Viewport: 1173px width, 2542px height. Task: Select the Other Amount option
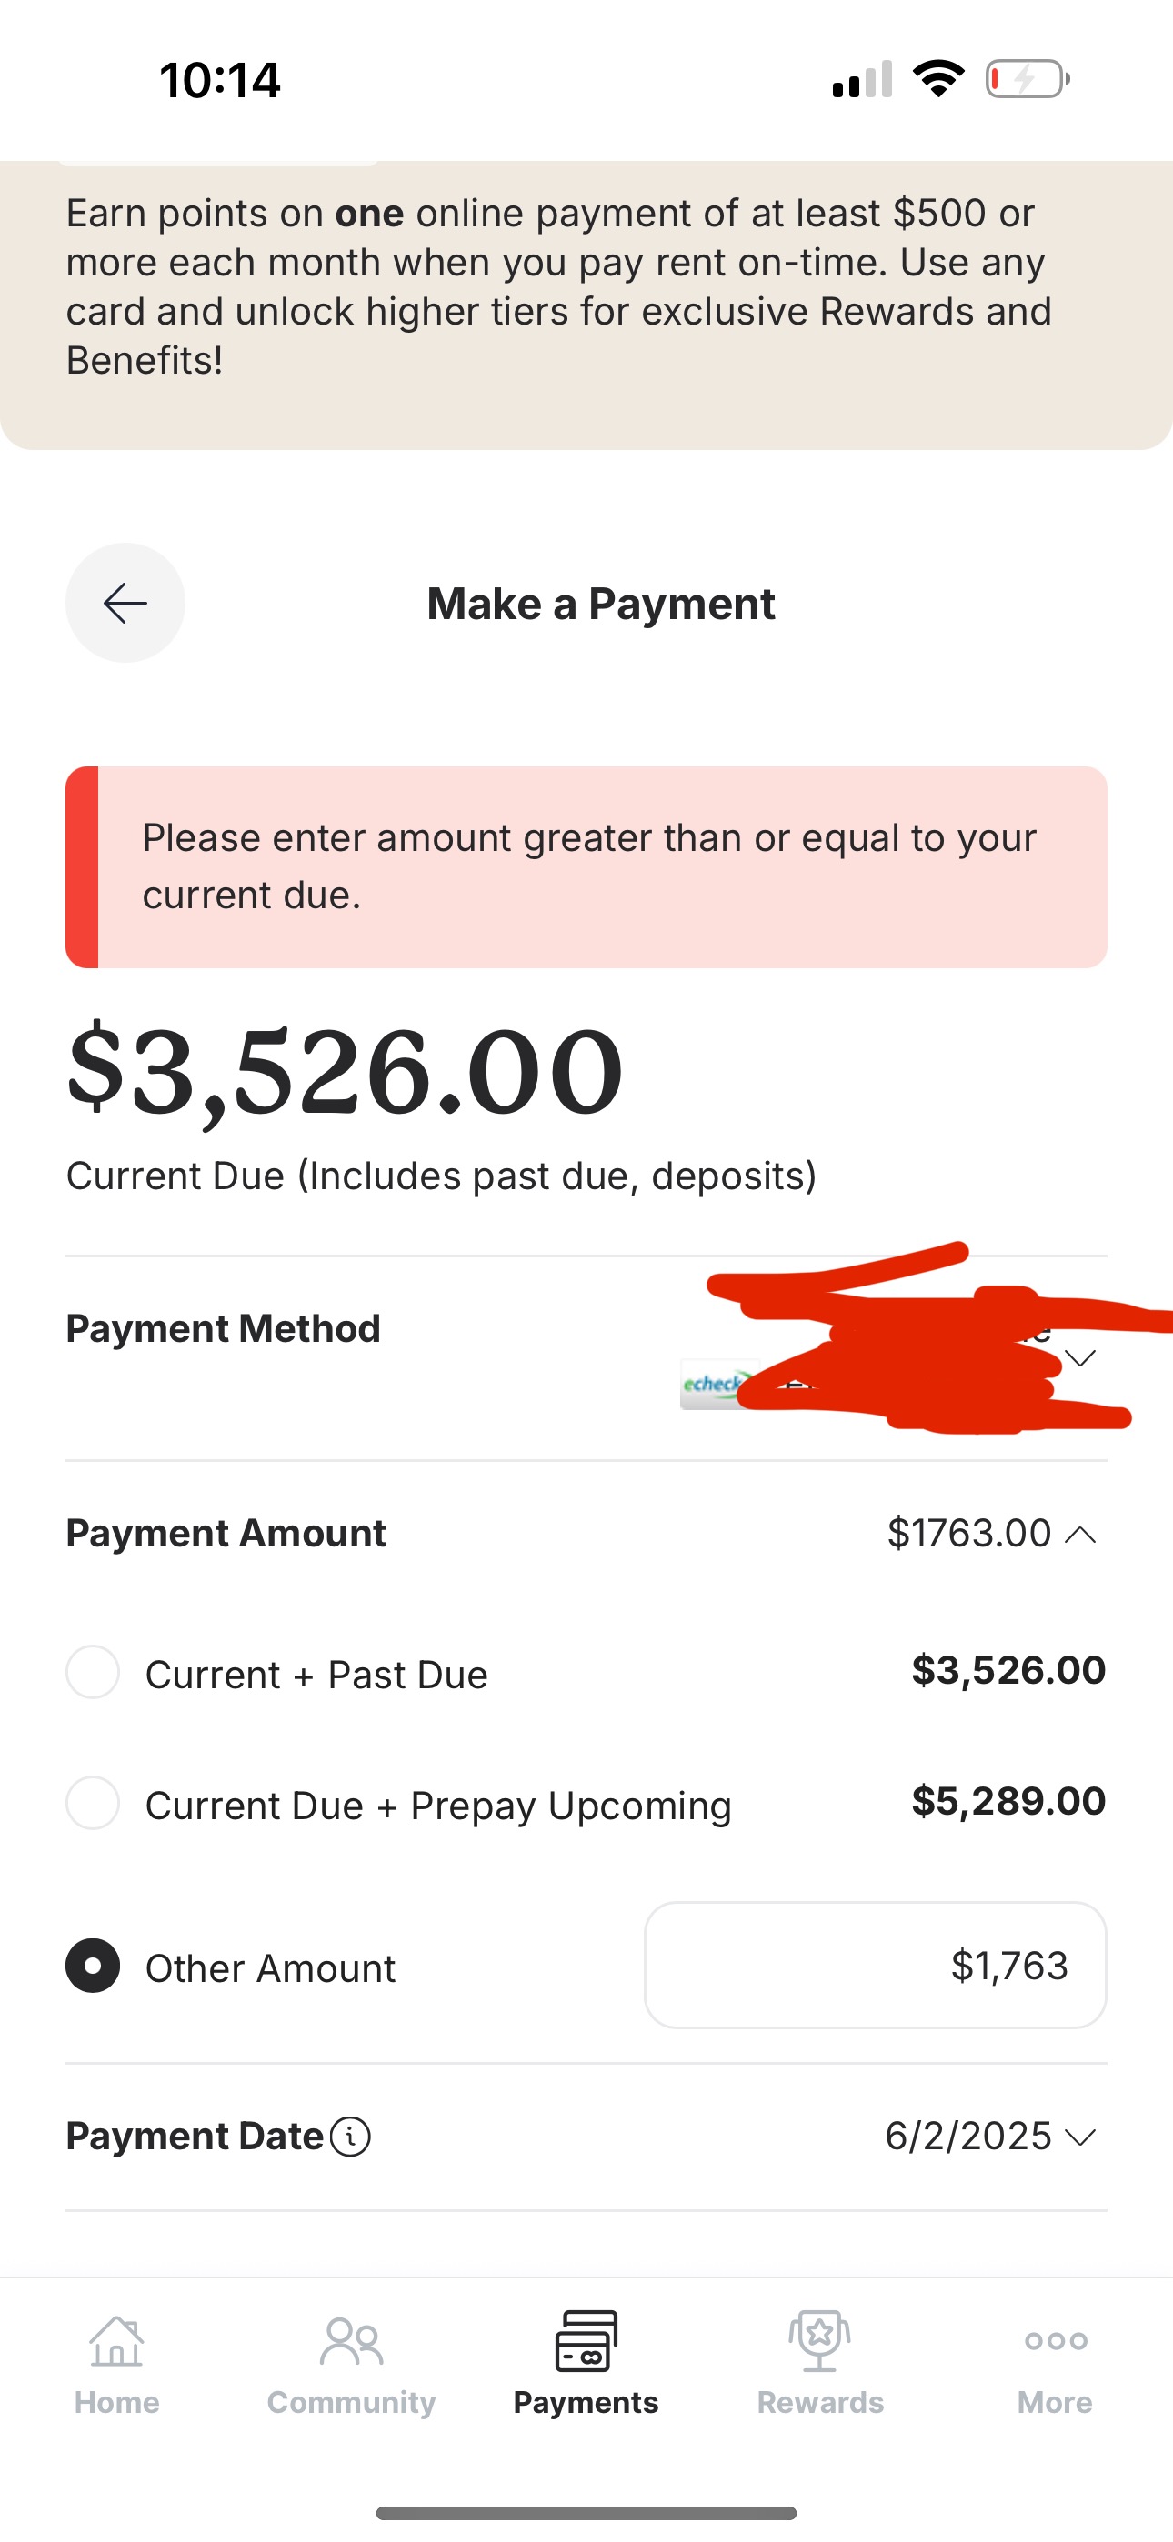(93, 1966)
